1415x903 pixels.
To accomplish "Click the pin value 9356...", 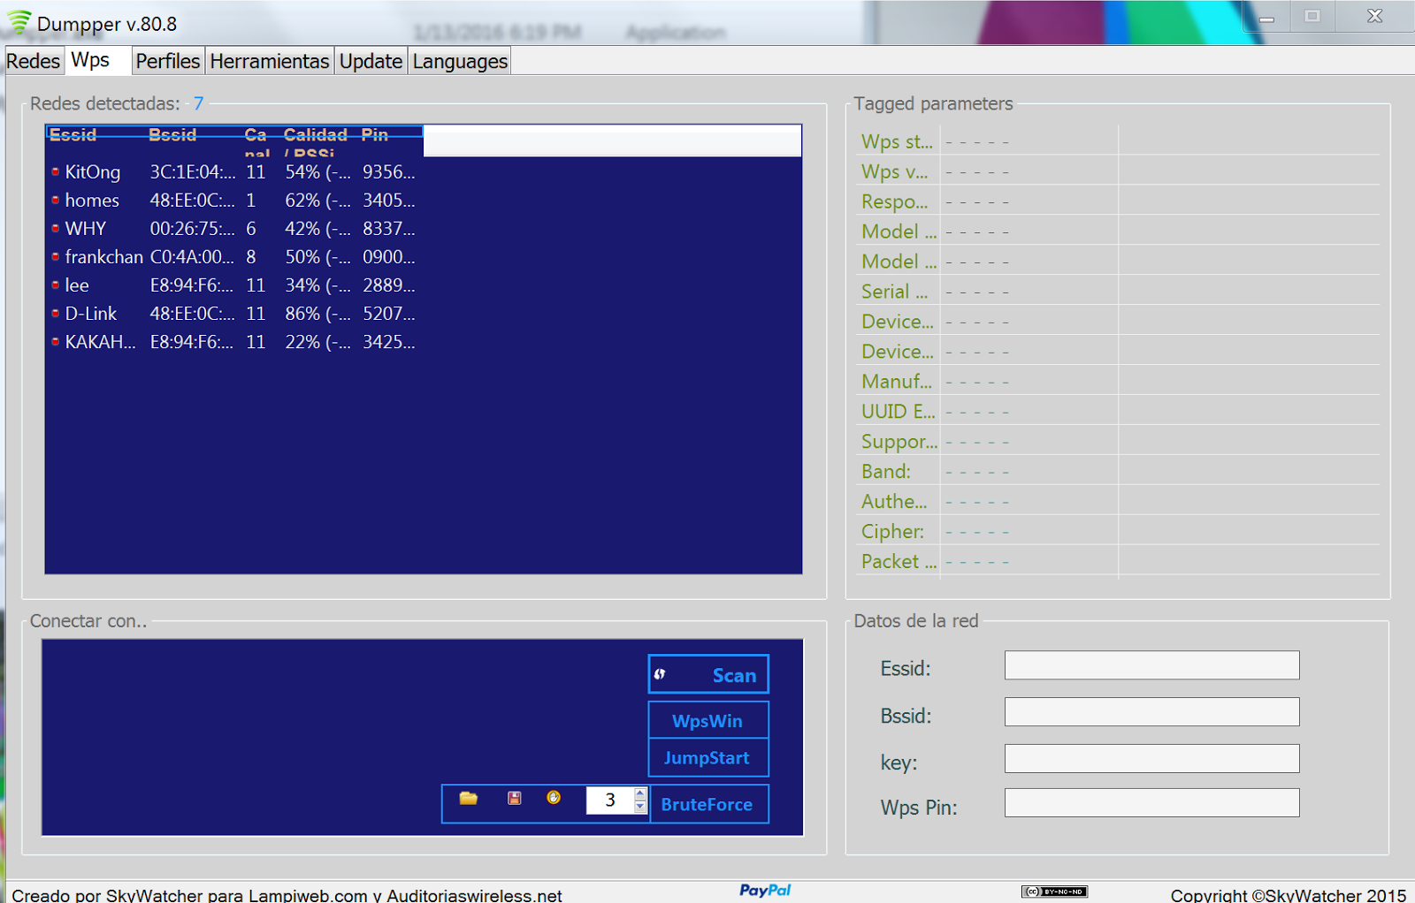I will click(x=388, y=172).
